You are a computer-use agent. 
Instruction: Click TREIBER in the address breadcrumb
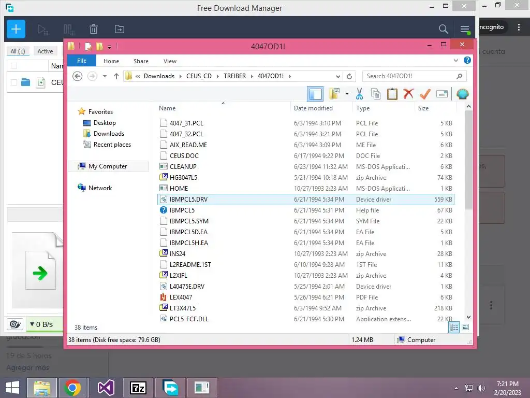click(x=234, y=76)
